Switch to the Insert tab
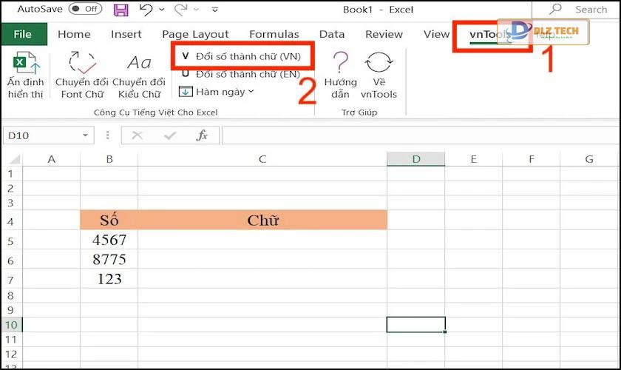Viewport: 621px width, 370px height. [126, 34]
